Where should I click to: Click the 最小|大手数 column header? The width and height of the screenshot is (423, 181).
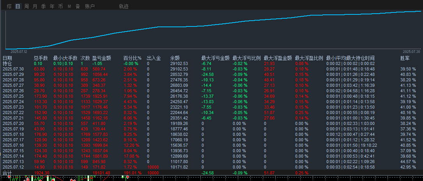point(65,58)
